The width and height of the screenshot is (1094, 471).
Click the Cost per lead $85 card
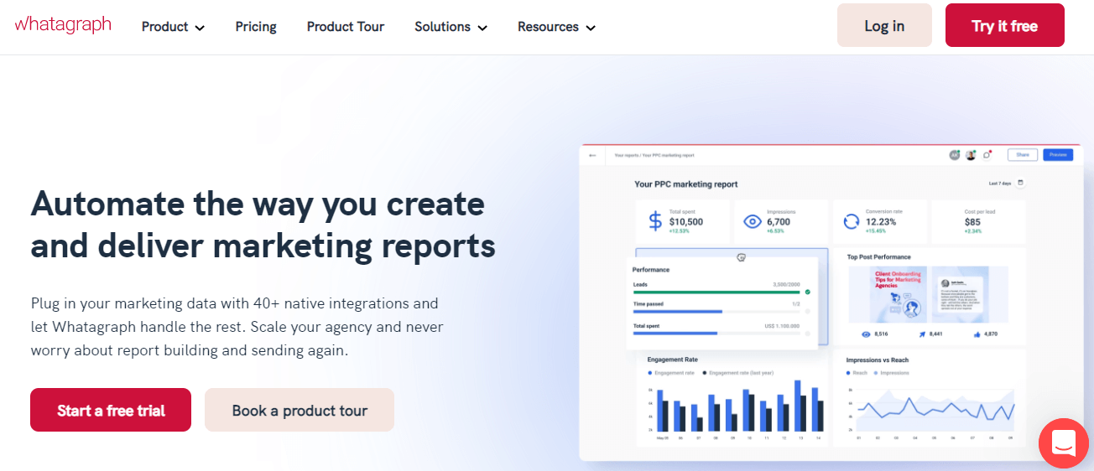coord(978,221)
